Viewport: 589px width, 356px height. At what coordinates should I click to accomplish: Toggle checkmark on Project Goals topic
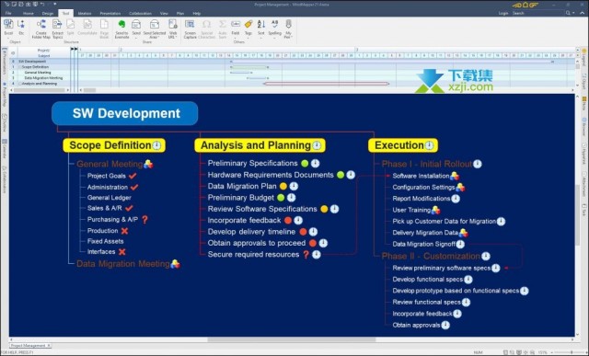point(133,176)
